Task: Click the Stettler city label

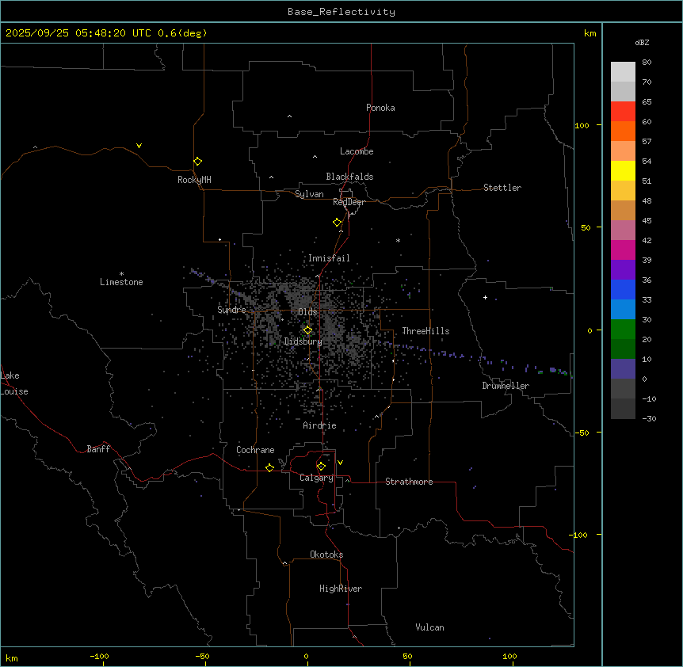Action: coord(502,188)
